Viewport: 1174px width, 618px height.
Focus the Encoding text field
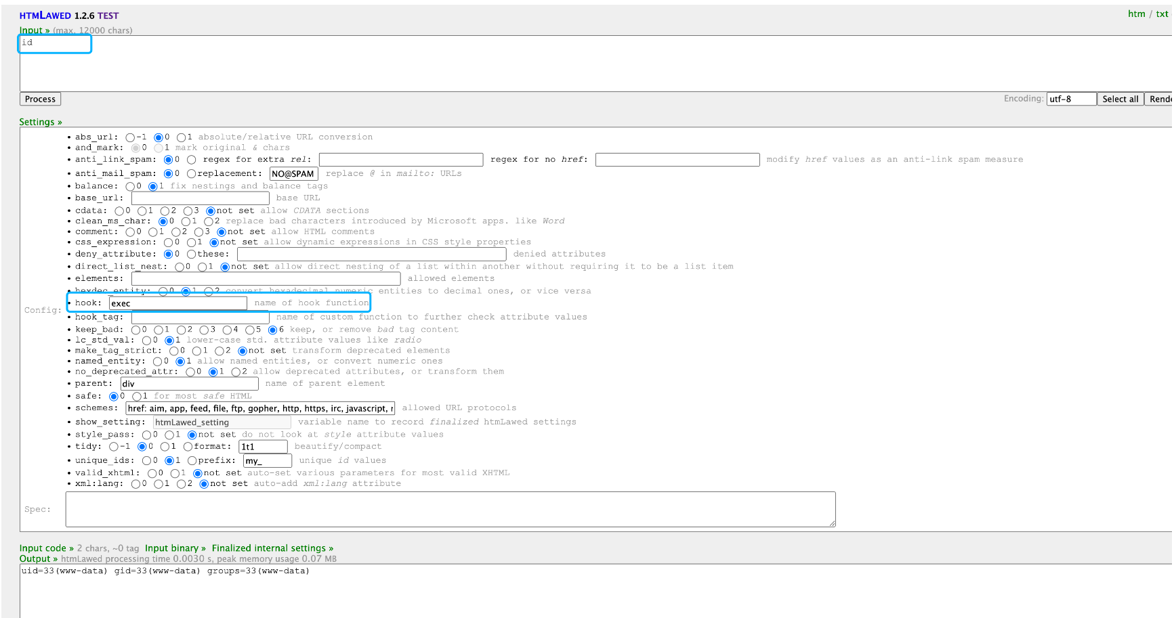click(x=1070, y=99)
